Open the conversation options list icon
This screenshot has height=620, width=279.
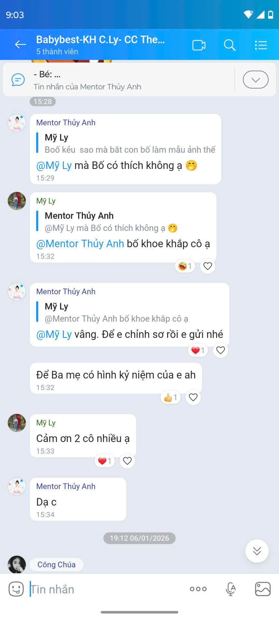tap(261, 45)
